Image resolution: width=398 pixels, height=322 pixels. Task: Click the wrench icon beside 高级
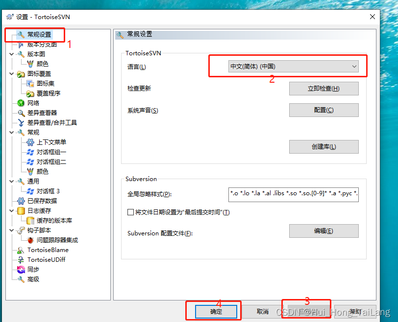click(21, 279)
